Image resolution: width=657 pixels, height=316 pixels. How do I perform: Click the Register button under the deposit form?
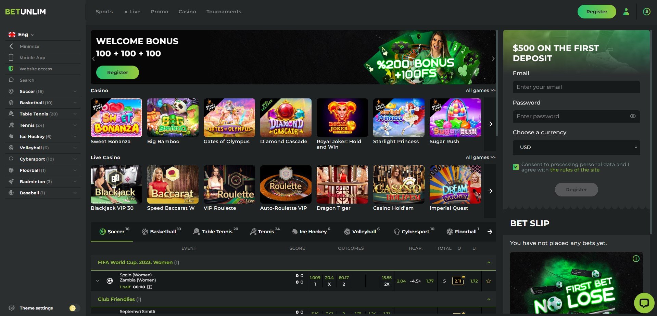coord(576,190)
